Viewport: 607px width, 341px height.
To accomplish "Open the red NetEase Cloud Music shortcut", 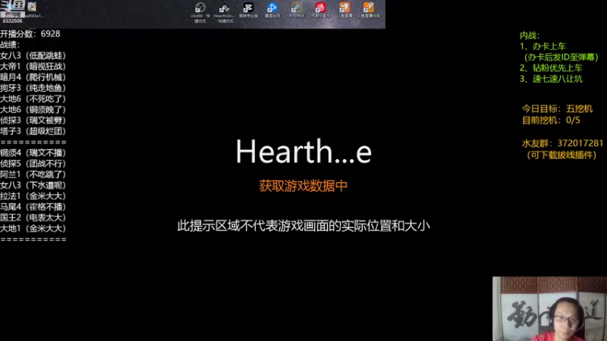I will (320, 10).
